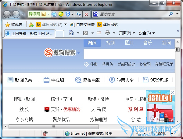The image size is (183, 139).
Task: Open 热播电影 movies section
Action: coord(88,80)
